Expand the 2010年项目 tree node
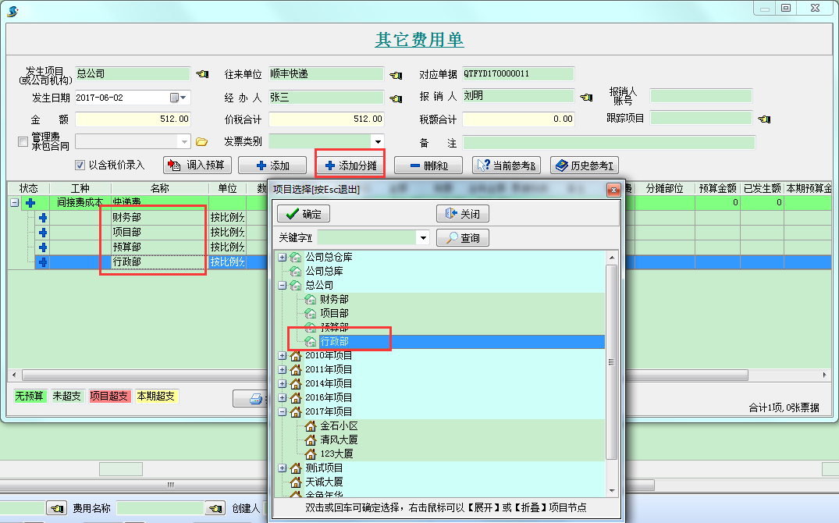The width and height of the screenshot is (839, 523). 283,355
